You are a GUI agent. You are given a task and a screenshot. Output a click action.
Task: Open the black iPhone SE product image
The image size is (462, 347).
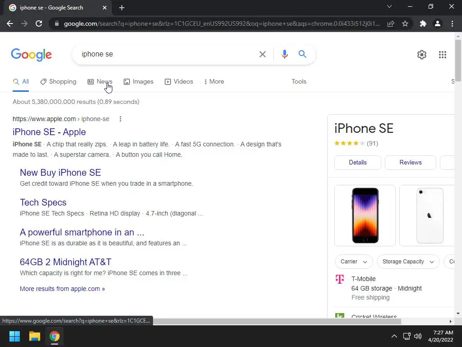pos(365,216)
